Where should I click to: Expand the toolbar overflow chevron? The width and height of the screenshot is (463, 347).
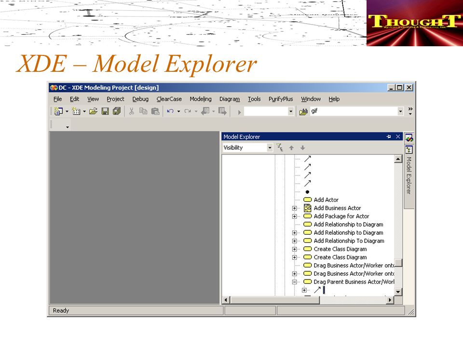pos(410,111)
